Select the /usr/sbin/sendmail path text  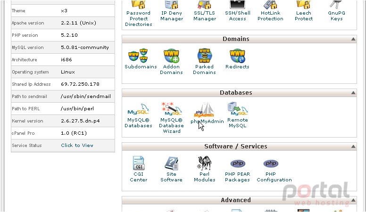pyautogui.click(x=86, y=96)
